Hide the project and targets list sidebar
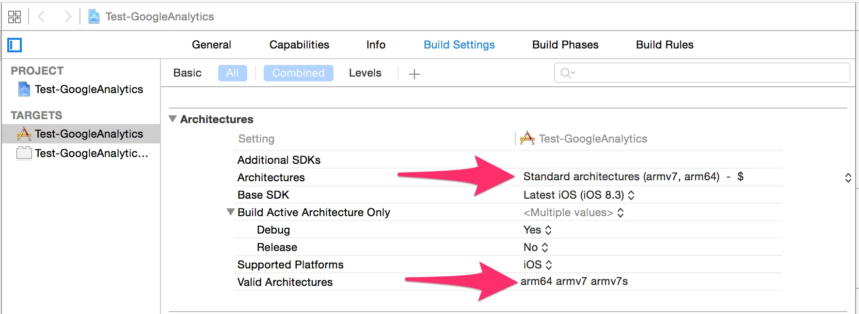 coord(15,45)
